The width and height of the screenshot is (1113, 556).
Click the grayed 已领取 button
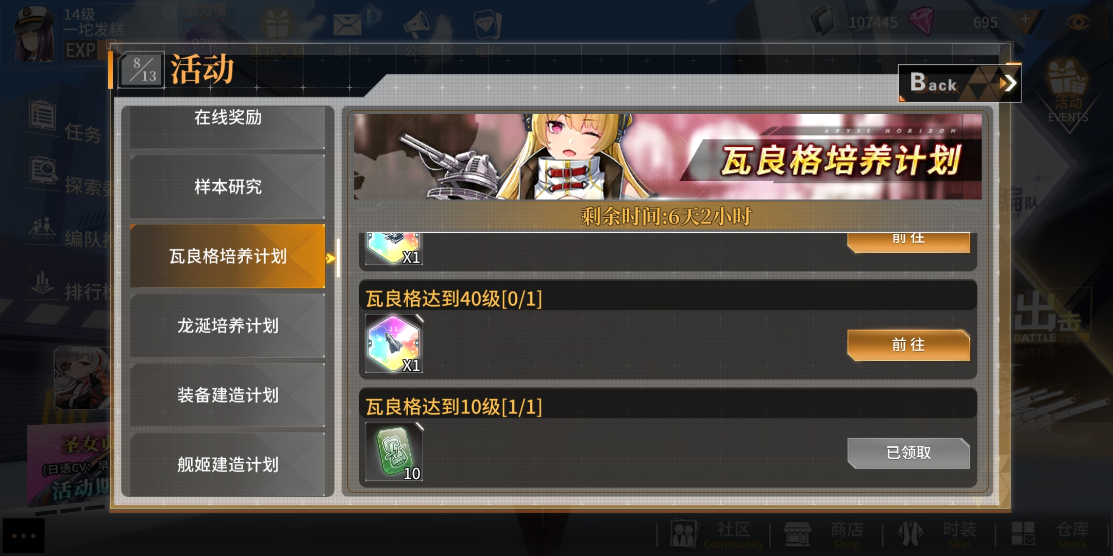[x=908, y=453]
